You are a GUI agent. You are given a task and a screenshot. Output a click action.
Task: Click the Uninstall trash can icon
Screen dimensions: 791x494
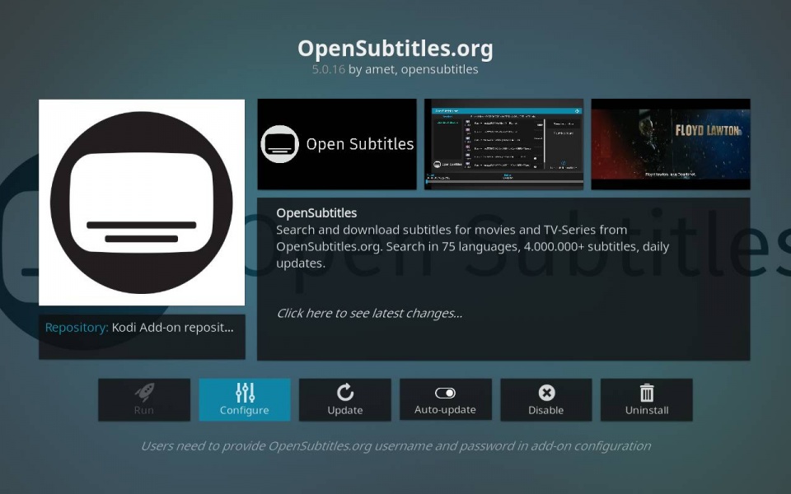pyautogui.click(x=647, y=393)
